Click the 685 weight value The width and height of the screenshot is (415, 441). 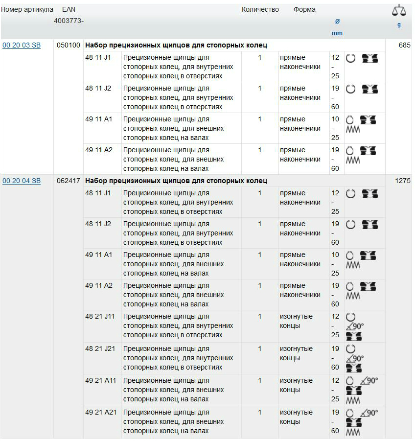pyautogui.click(x=404, y=45)
